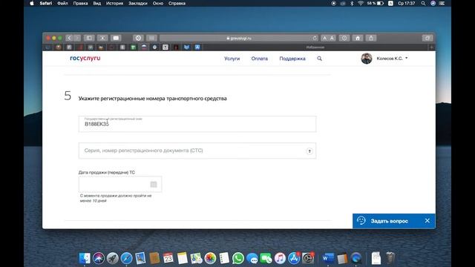Open Wi-Fi status in the menu bar
Viewport: 475px width, 267px height.
tap(361, 3)
